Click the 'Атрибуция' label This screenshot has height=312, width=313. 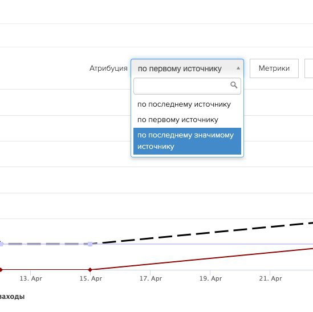point(108,68)
